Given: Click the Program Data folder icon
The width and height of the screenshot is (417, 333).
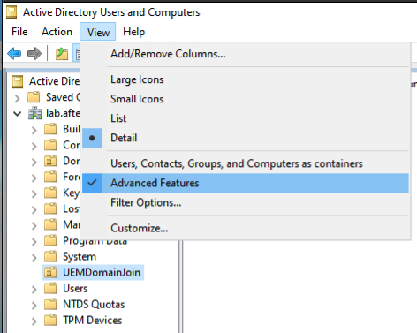Looking at the screenshot, I should coord(50,240).
